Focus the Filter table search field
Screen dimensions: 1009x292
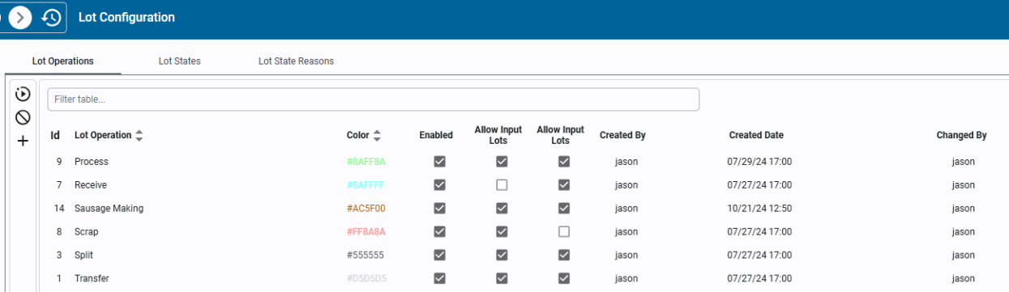tap(373, 99)
